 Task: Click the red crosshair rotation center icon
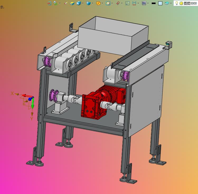click(x=118, y=3)
